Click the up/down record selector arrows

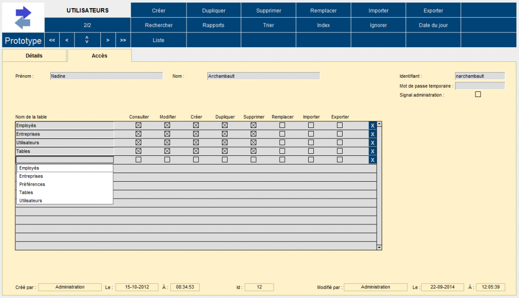(x=87, y=40)
